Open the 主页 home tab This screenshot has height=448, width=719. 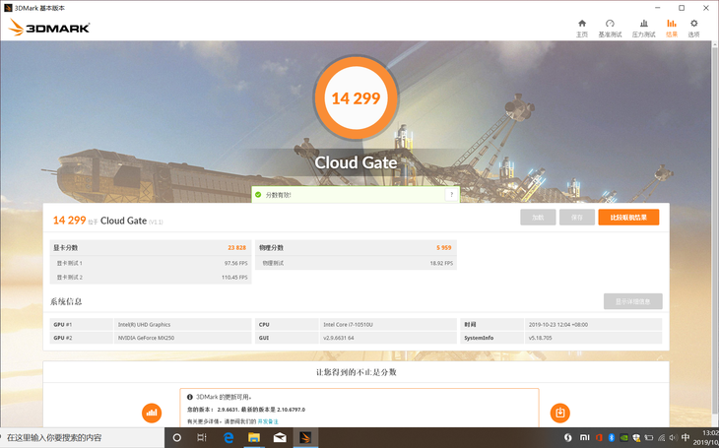tap(582, 29)
